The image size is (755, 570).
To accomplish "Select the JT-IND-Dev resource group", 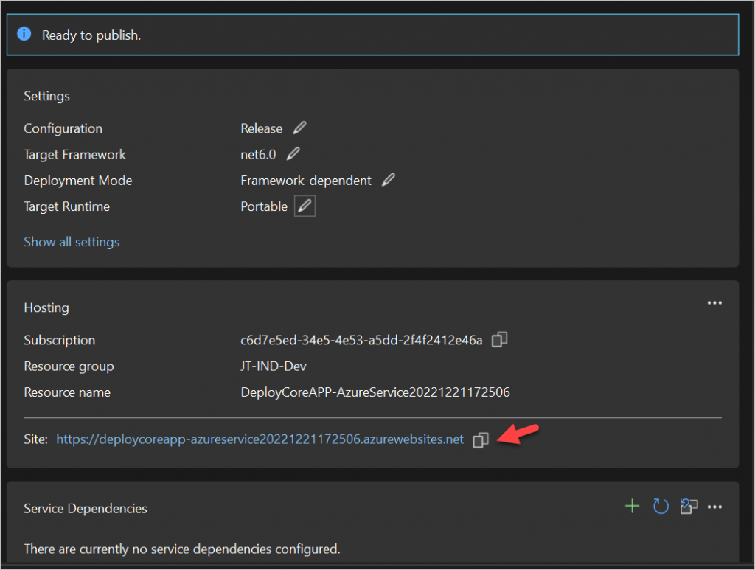I will pyautogui.click(x=274, y=366).
